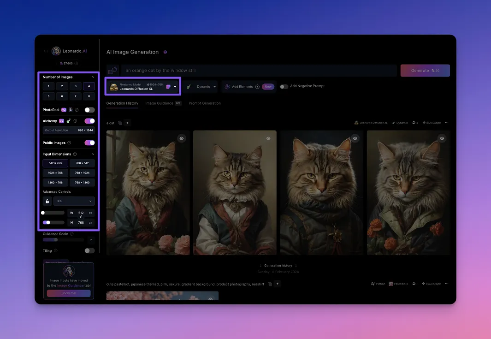The image size is (491, 339).
Task: Click the width slider handle
Action: (x=43, y=213)
